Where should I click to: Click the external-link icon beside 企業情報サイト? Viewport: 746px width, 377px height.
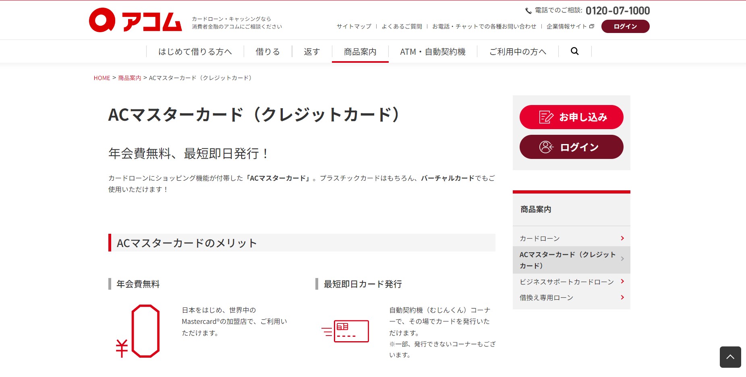(x=592, y=26)
